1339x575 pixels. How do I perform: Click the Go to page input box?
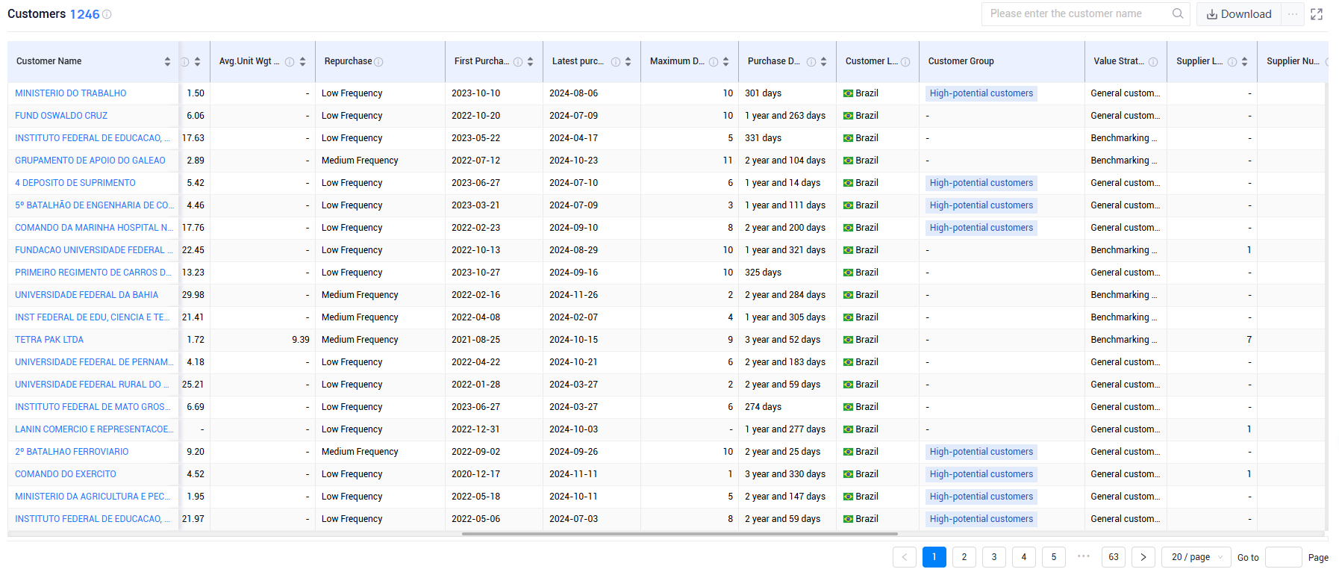click(x=1284, y=557)
